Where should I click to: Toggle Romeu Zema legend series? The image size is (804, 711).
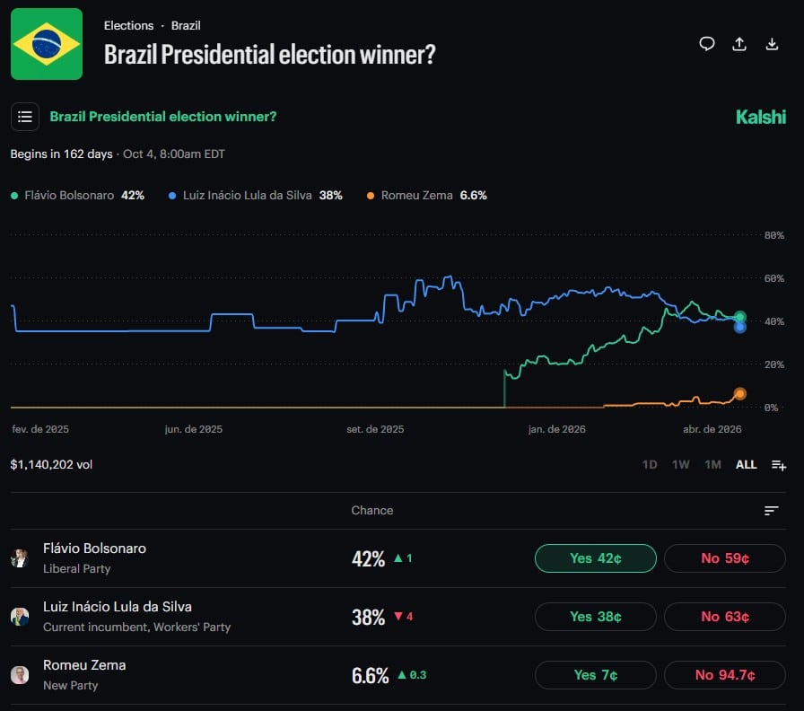click(426, 195)
